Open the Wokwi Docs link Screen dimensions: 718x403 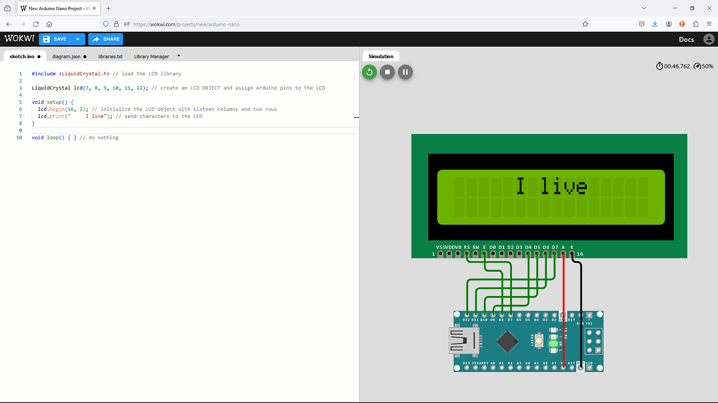[x=686, y=39]
